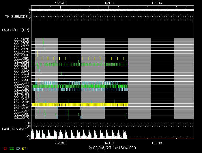Image resolution: width=202 pixels, height=153 pixels.
Task: Click the C3 legend label
Action: point(18,148)
